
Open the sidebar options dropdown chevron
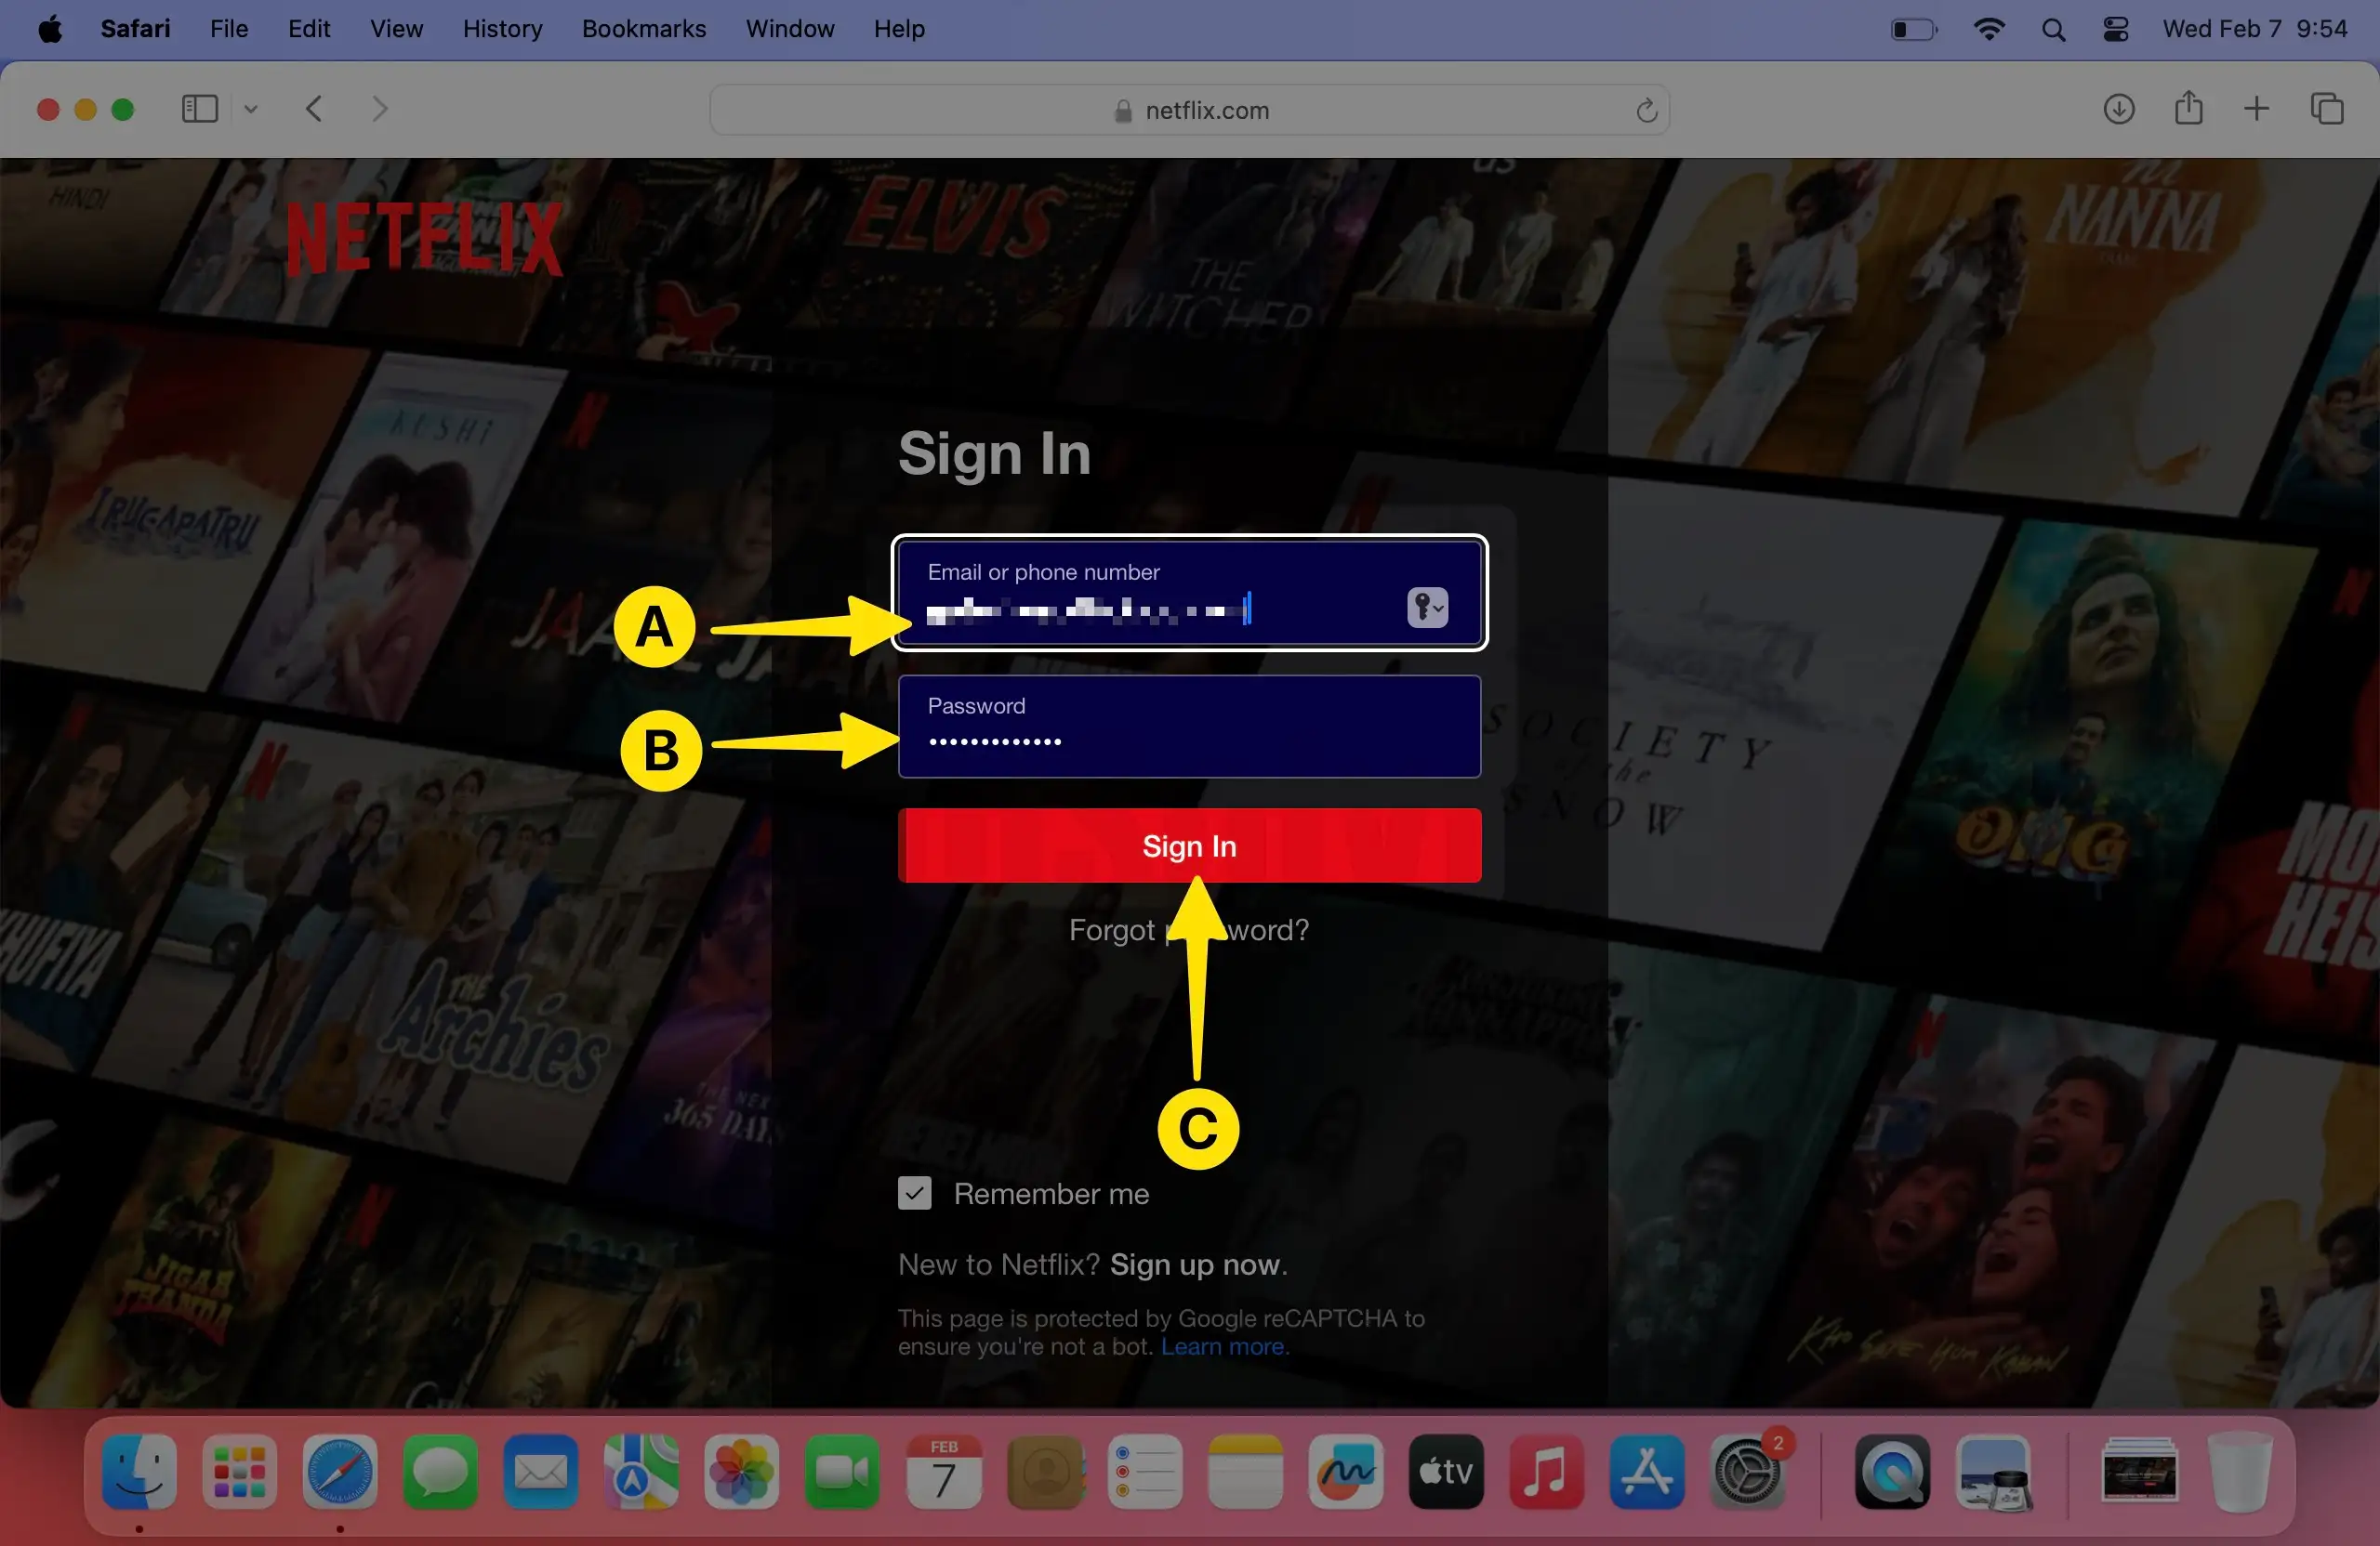coord(251,109)
